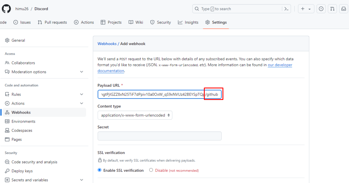Click the Moderation options comment icon
The width and height of the screenshot is (349, 183).
[7, 72]
